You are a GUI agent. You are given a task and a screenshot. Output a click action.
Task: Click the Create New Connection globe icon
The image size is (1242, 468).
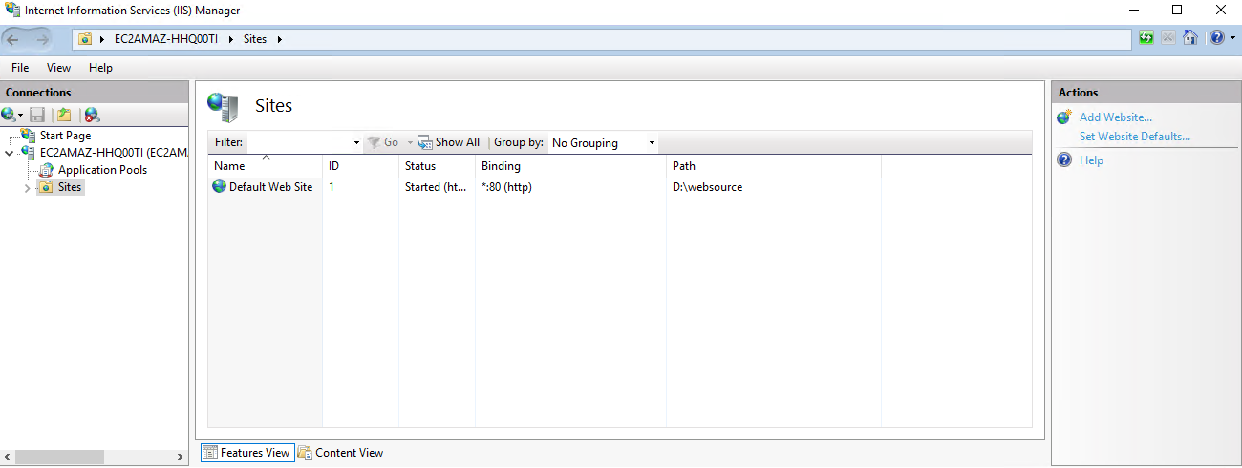pos(9,115)
